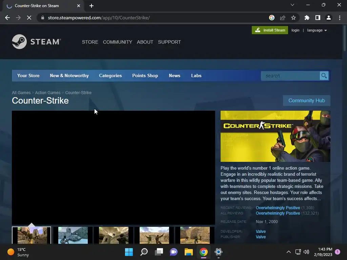Close the Counter-Strike on Steam tab
Image resolution: width=347 pixels, height=260 pixels.
tap(79, 6)
